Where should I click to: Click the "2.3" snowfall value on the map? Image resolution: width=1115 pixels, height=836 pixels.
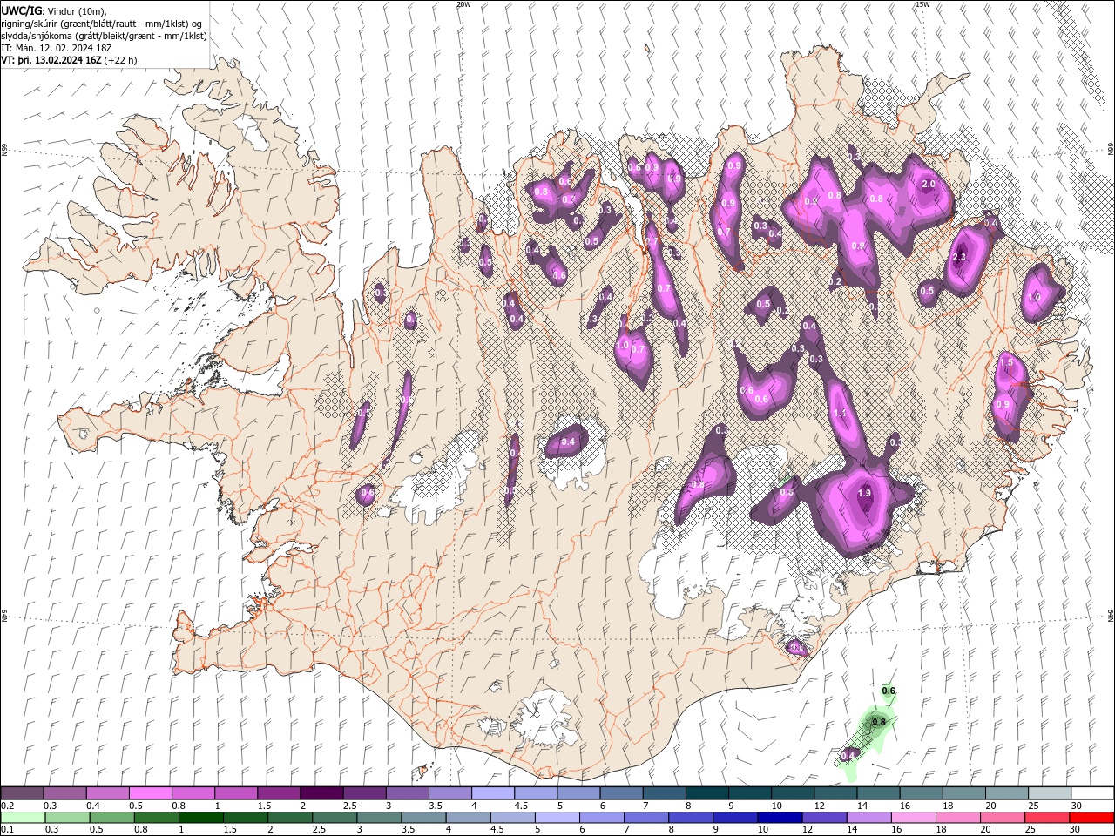tap(960, 258)
